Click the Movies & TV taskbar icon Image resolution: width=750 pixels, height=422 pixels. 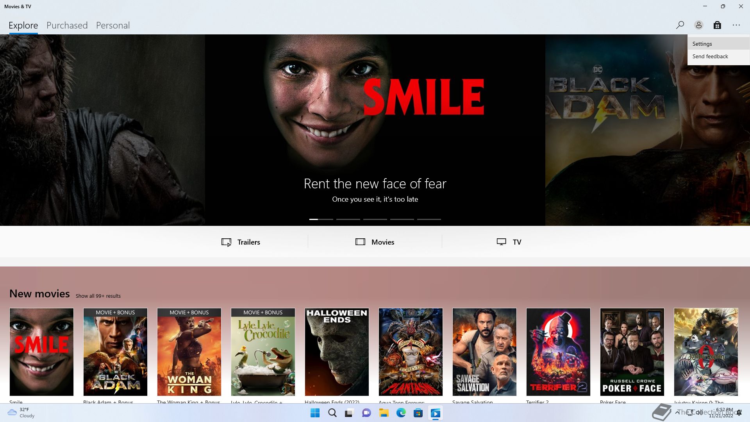click(x=436, y=413)
